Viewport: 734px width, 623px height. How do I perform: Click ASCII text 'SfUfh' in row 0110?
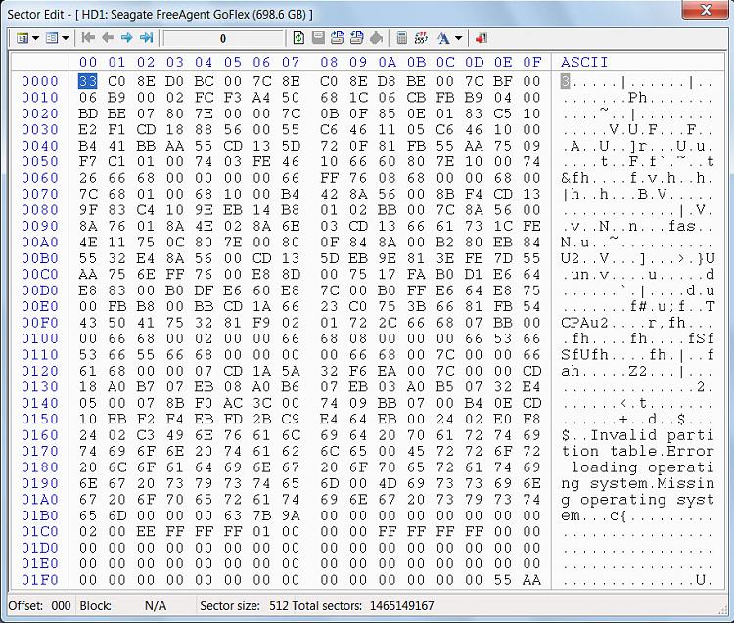[x=584, y=355]
